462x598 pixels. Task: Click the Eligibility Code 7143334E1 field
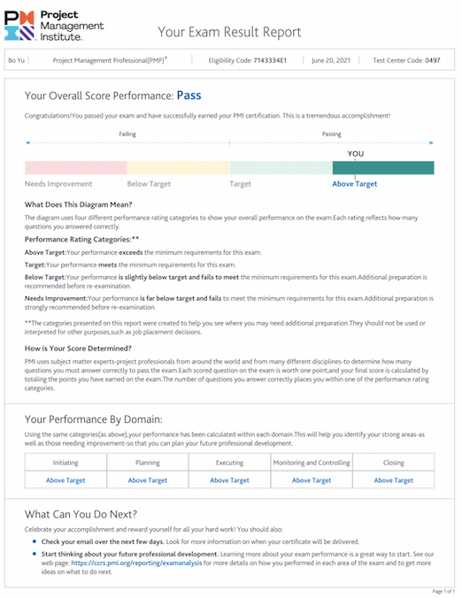248,60
